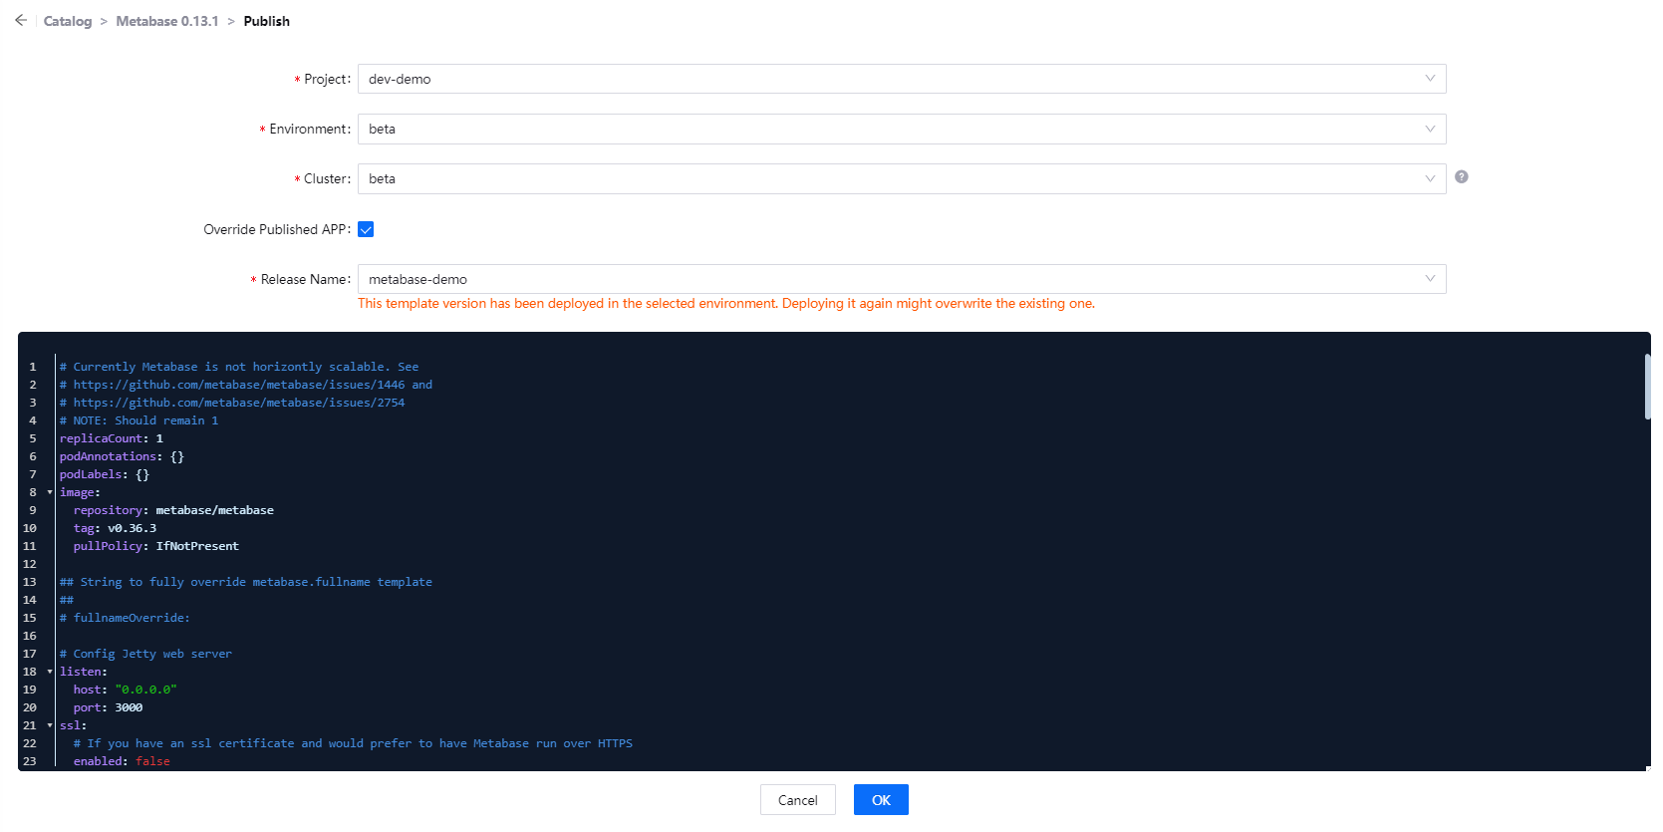Image resolution: width=1663 pixels, height=832 pixels.
Task: Click the port: 3000 line
Action: click(x=108, y=707)
